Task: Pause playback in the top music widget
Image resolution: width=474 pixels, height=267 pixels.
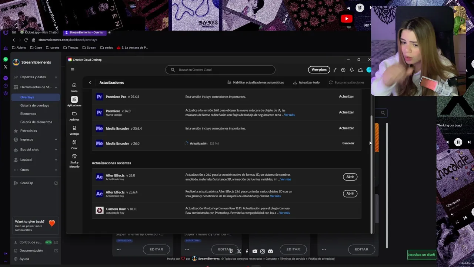Action: pos(360,8)
